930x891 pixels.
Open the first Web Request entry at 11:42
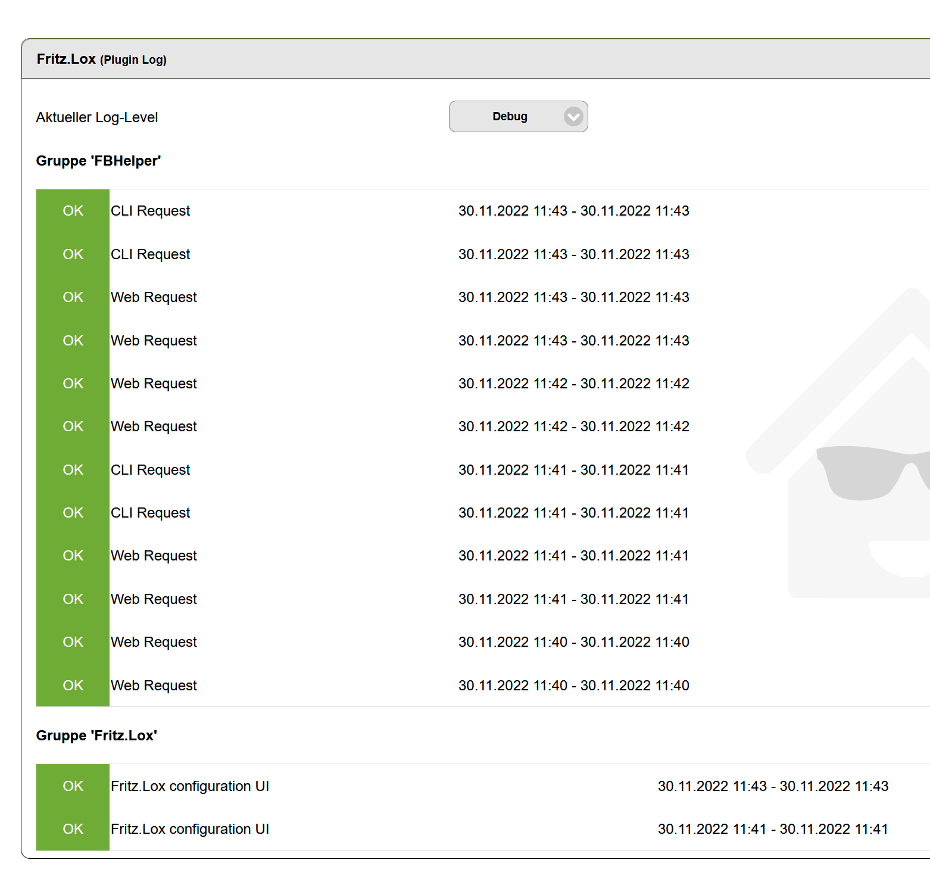tap(154, 384)
